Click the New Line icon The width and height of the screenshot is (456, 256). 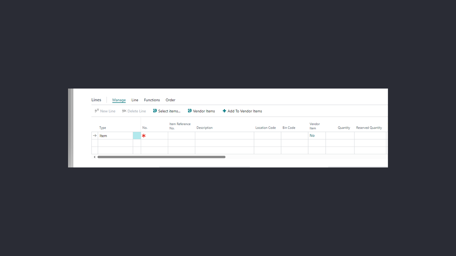[97, 111]
